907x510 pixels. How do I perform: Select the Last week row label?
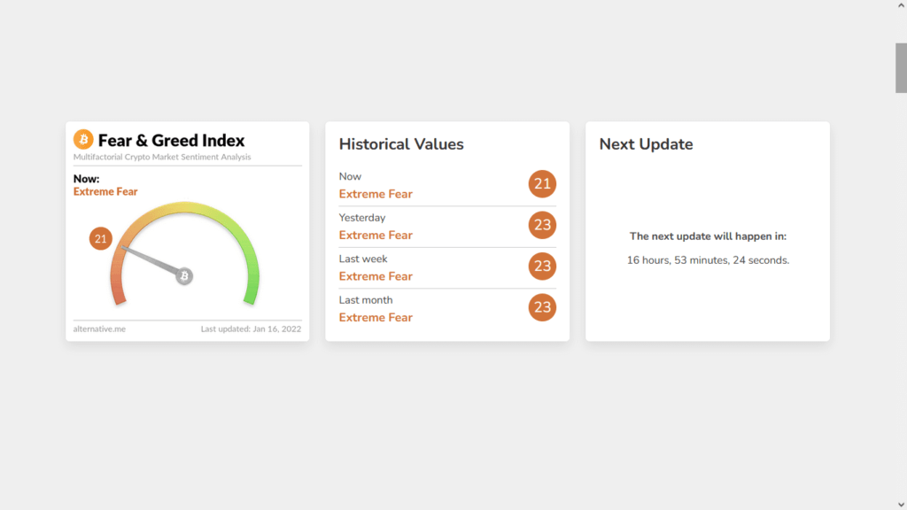point(363,259)
